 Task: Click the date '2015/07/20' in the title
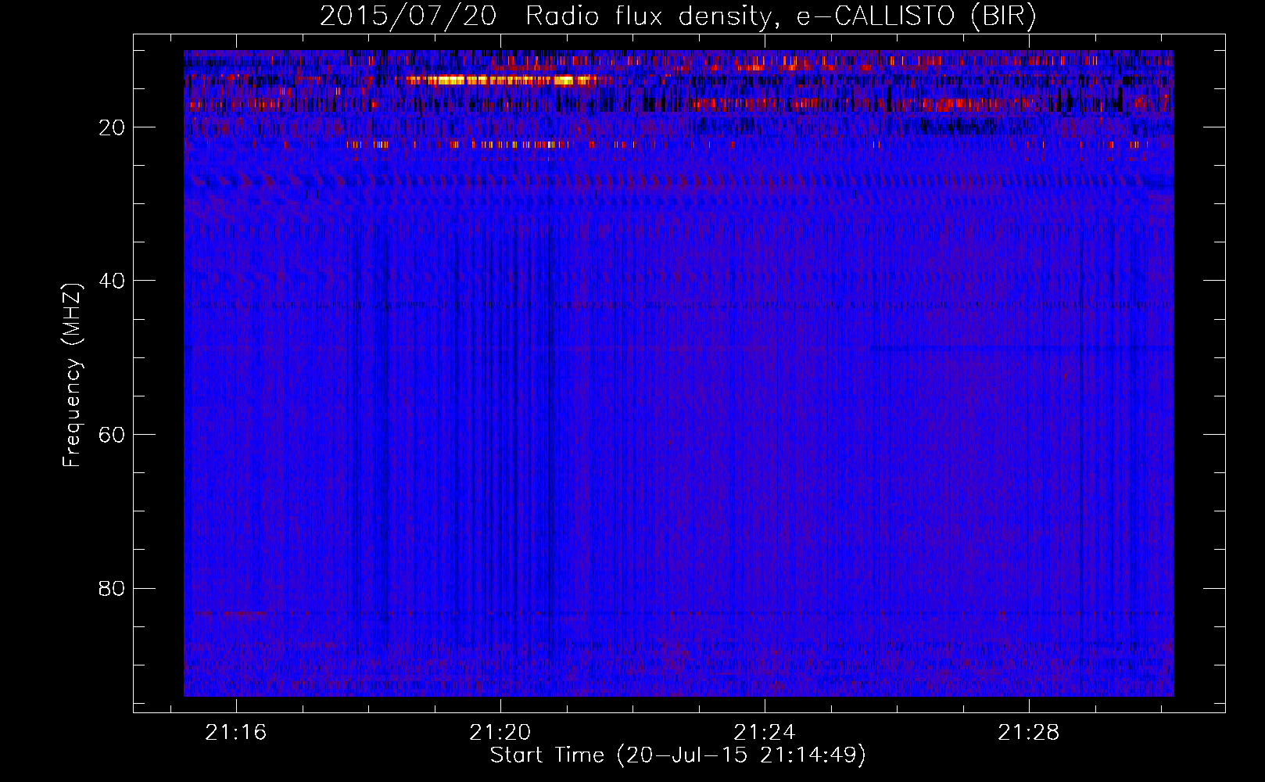[408, 16]
